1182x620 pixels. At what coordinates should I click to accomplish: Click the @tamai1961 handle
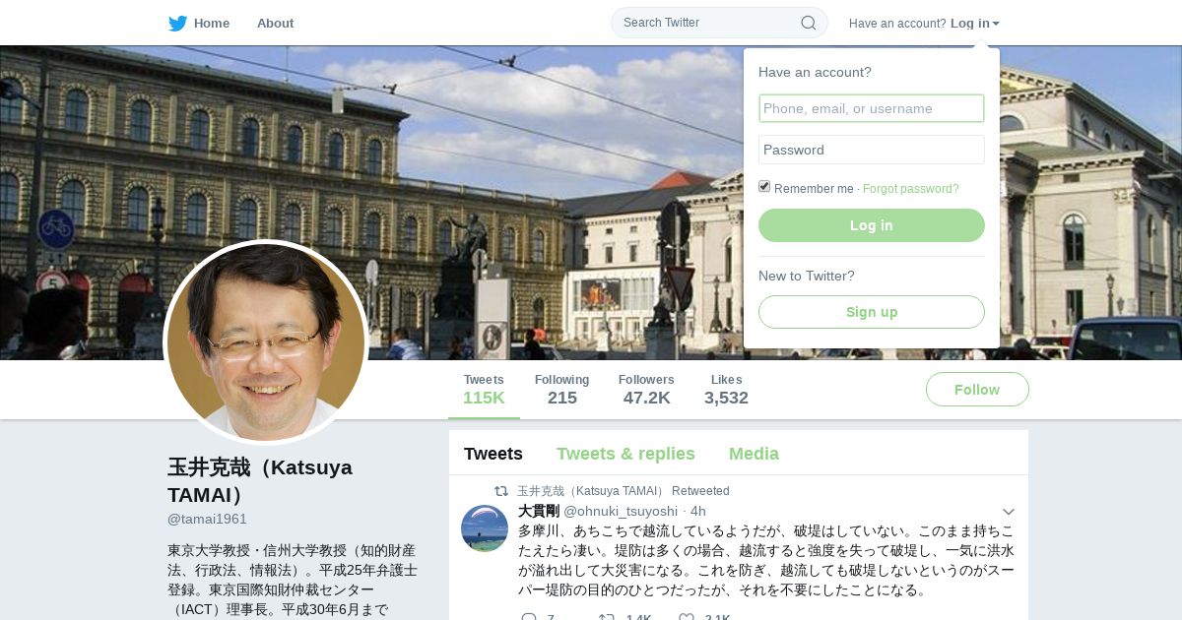(x=207, y=519)
